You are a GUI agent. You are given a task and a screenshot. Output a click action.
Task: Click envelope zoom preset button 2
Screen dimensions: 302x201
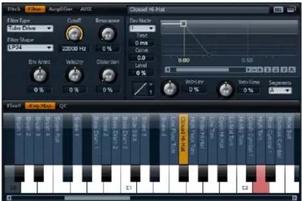pos(276,69)
